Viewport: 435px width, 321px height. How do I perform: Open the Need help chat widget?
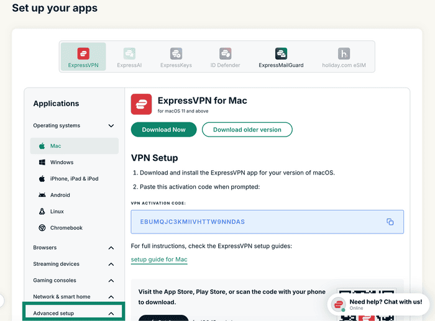(x=378, y=304)
